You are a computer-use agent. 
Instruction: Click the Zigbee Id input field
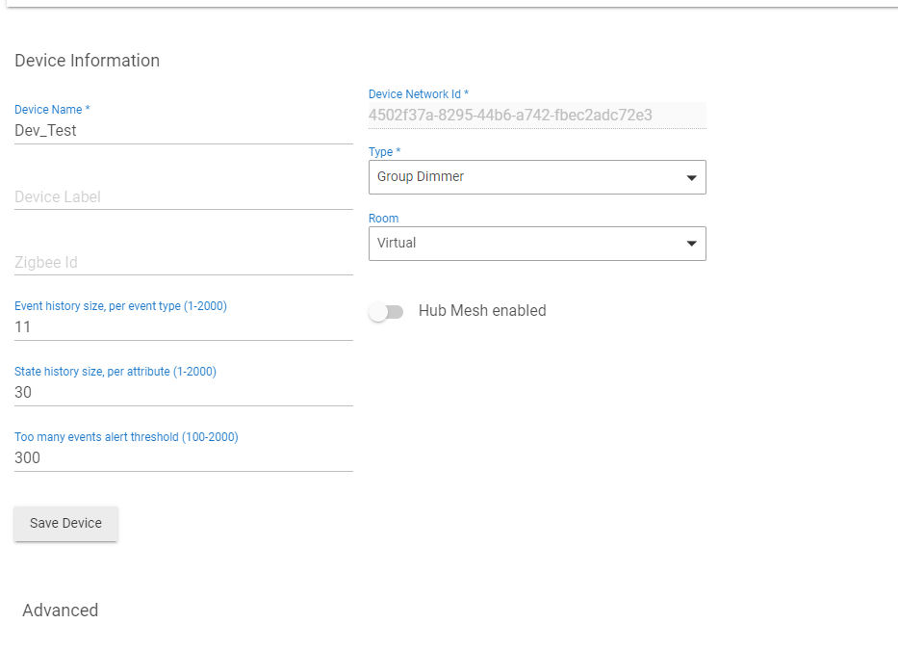point(183,263)
